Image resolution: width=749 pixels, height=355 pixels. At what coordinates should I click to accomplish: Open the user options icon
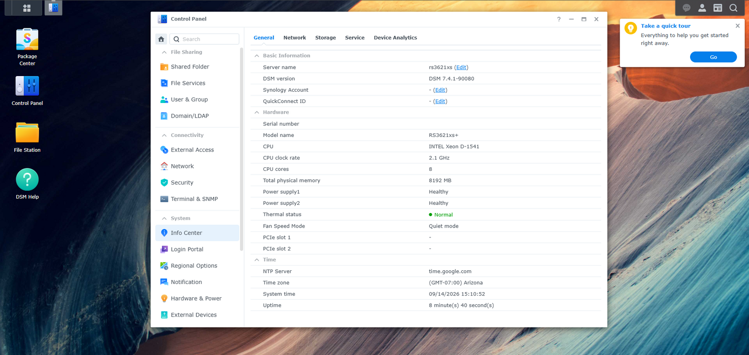(702, 8)
